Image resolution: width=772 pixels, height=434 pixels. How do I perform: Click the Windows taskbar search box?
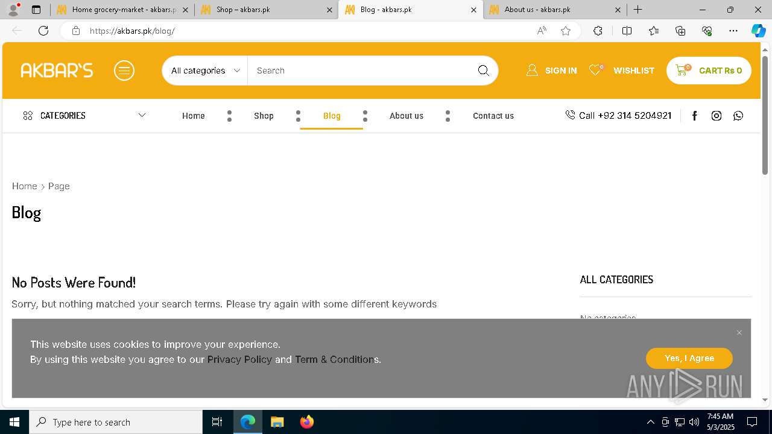coord(116,422)
